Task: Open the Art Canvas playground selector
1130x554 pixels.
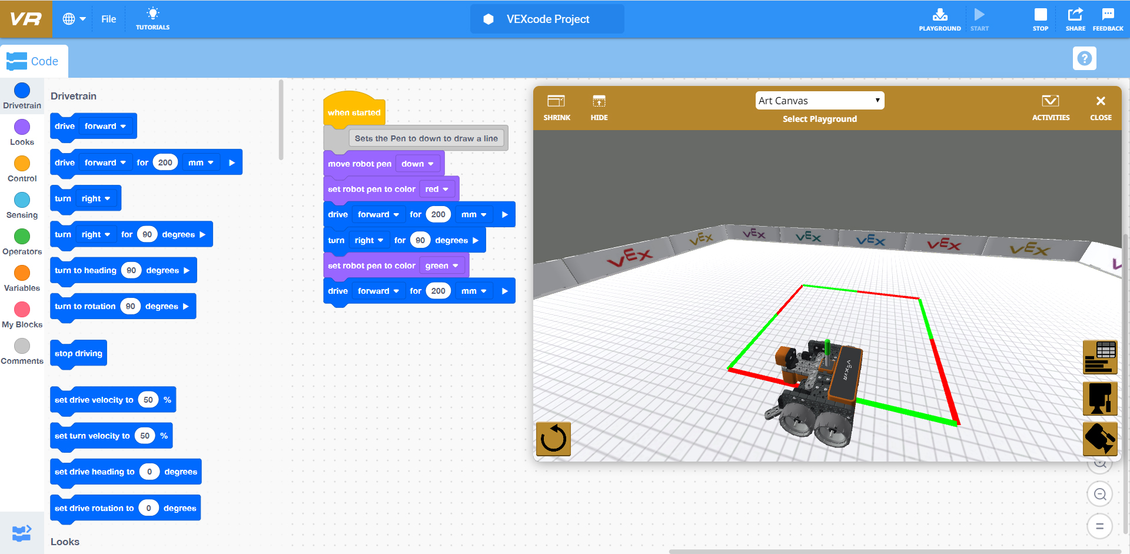Action: pyautogui.click(x=819, y=100)
